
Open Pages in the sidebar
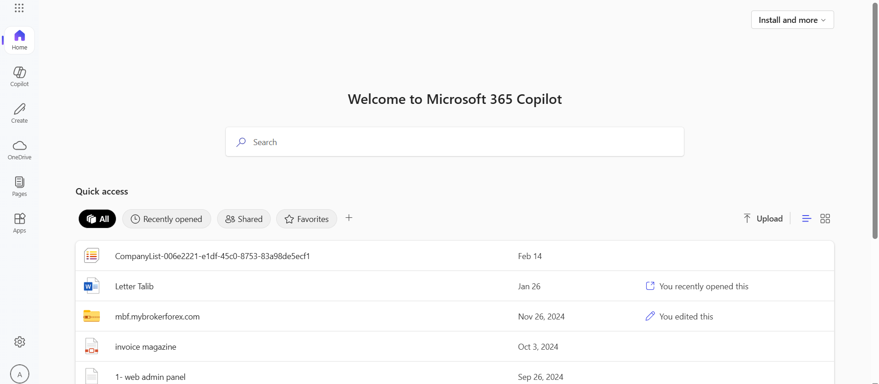[x=19, y=186]
